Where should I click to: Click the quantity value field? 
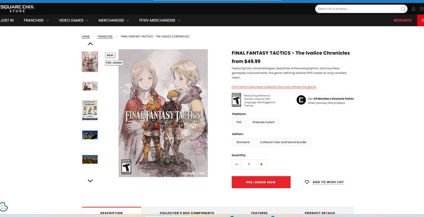(249, 164)
